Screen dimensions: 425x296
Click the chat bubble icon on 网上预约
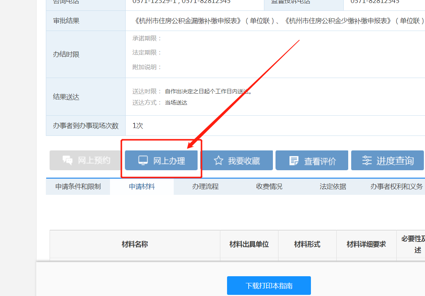[x=68, y=161]
